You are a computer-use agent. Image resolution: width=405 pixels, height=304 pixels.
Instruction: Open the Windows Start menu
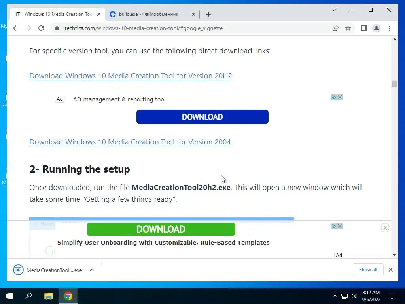[9, 296]
